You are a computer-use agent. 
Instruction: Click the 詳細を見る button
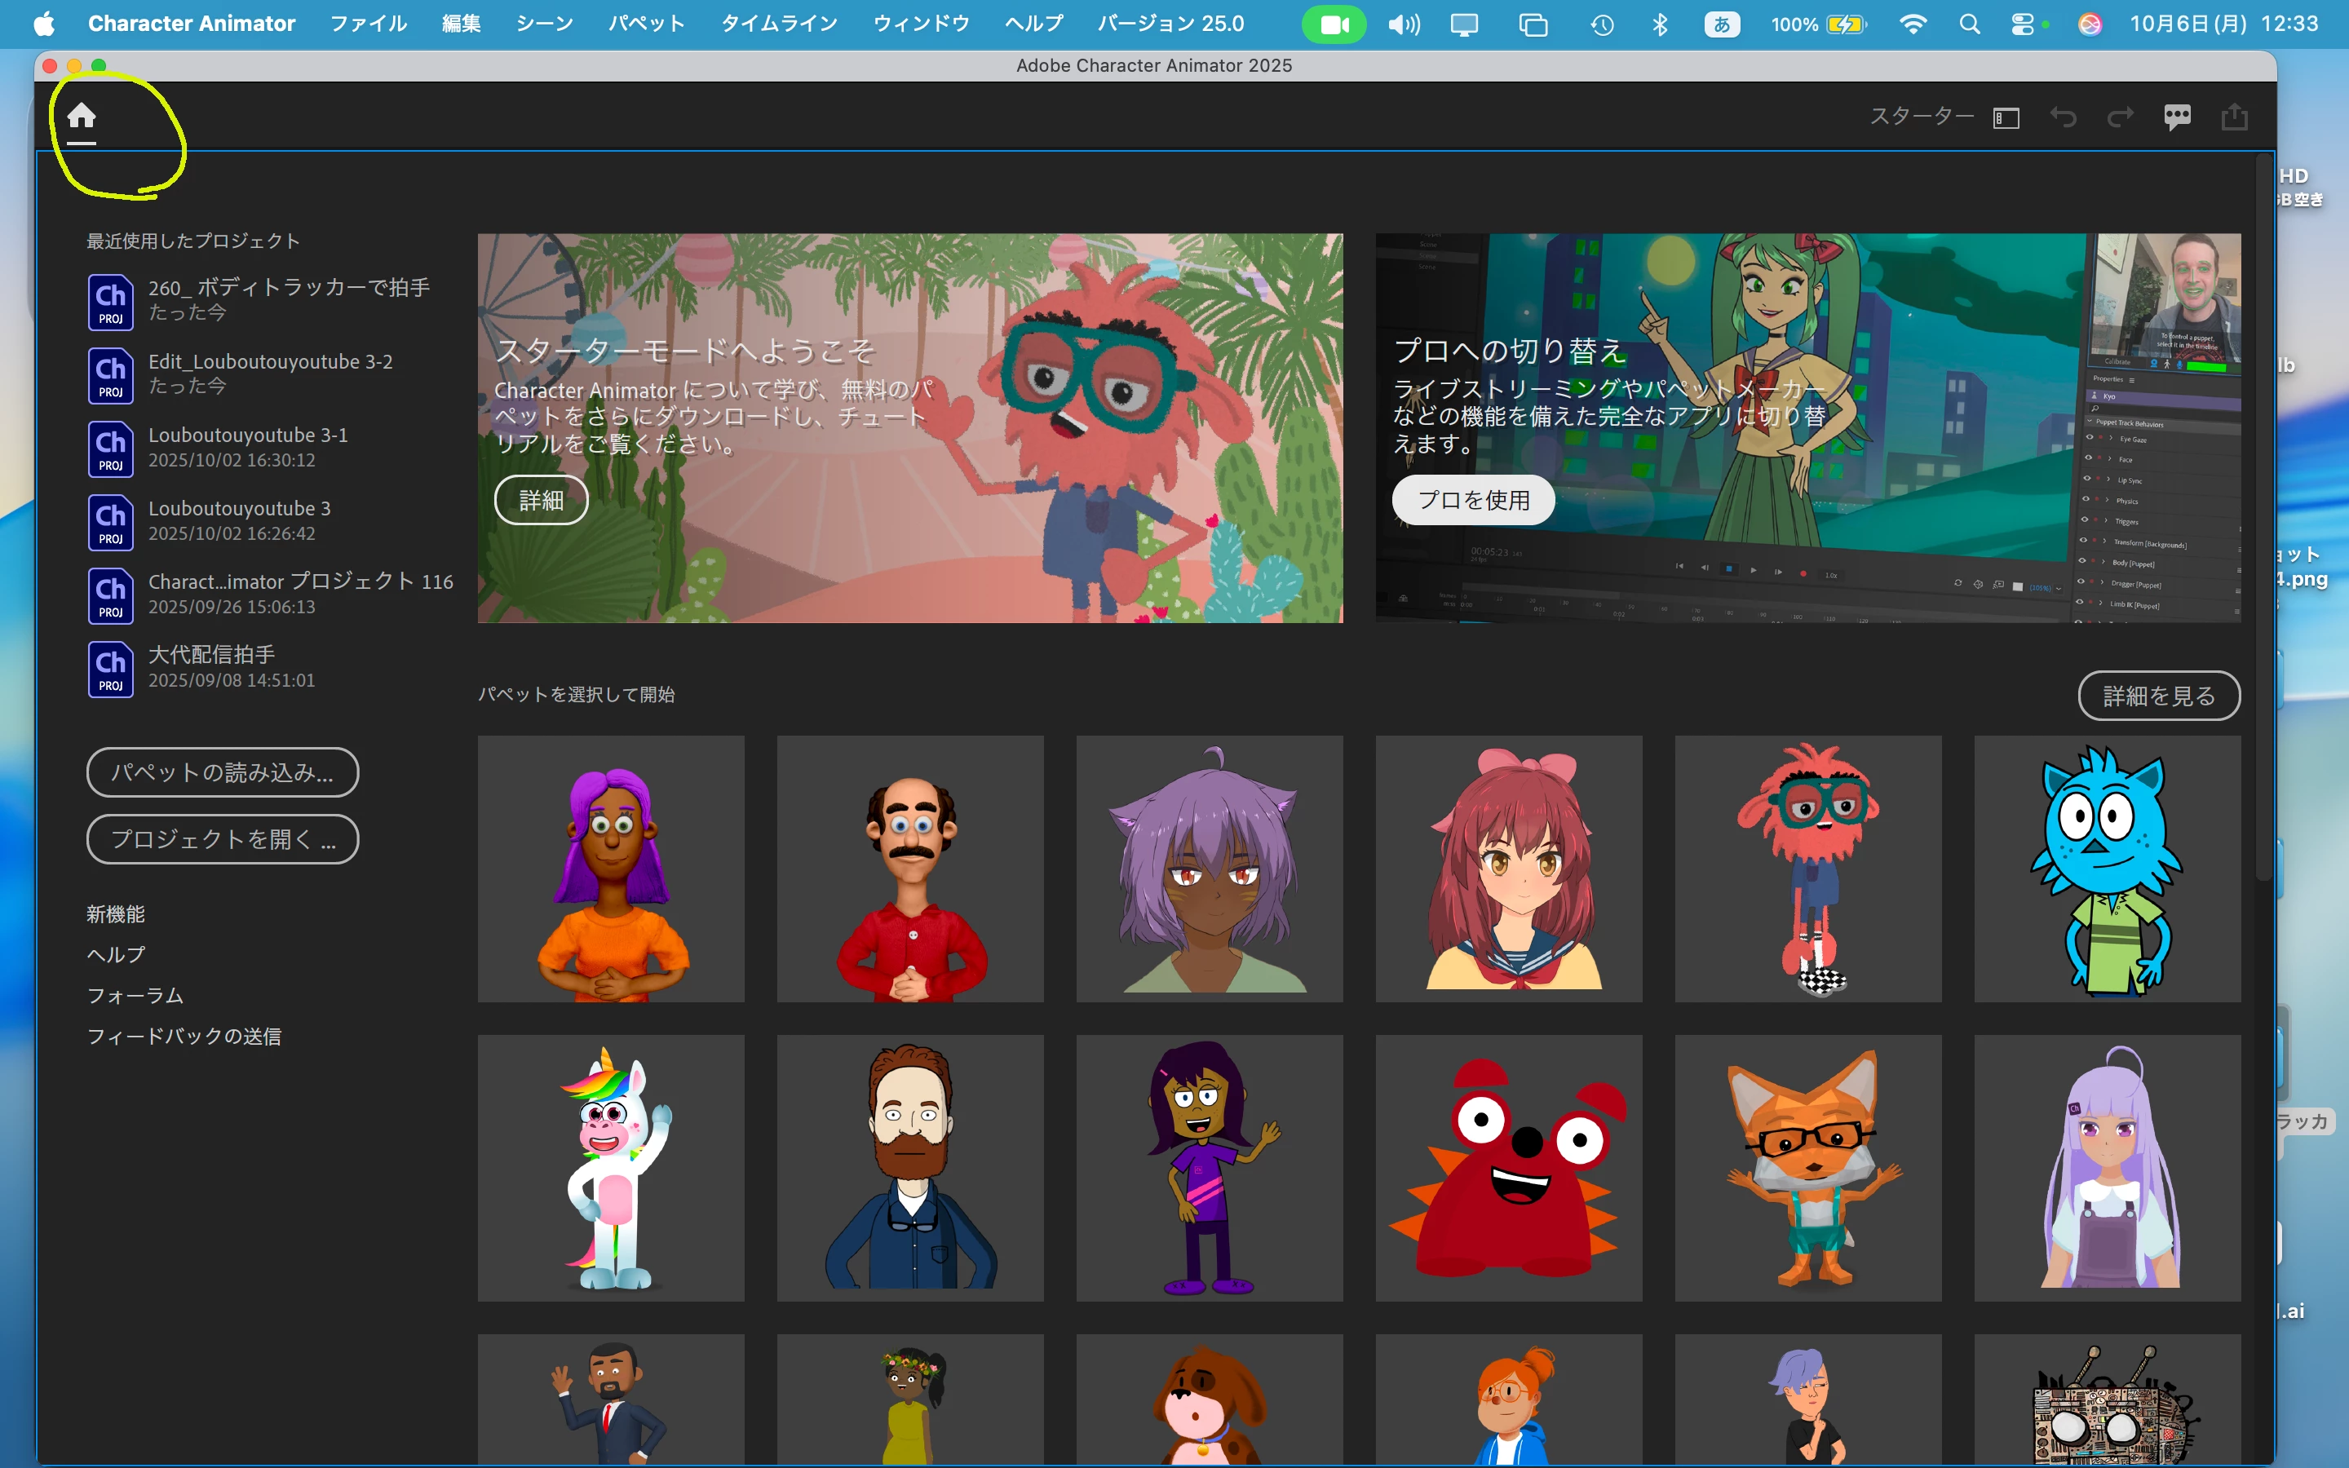coord(2159,696)
